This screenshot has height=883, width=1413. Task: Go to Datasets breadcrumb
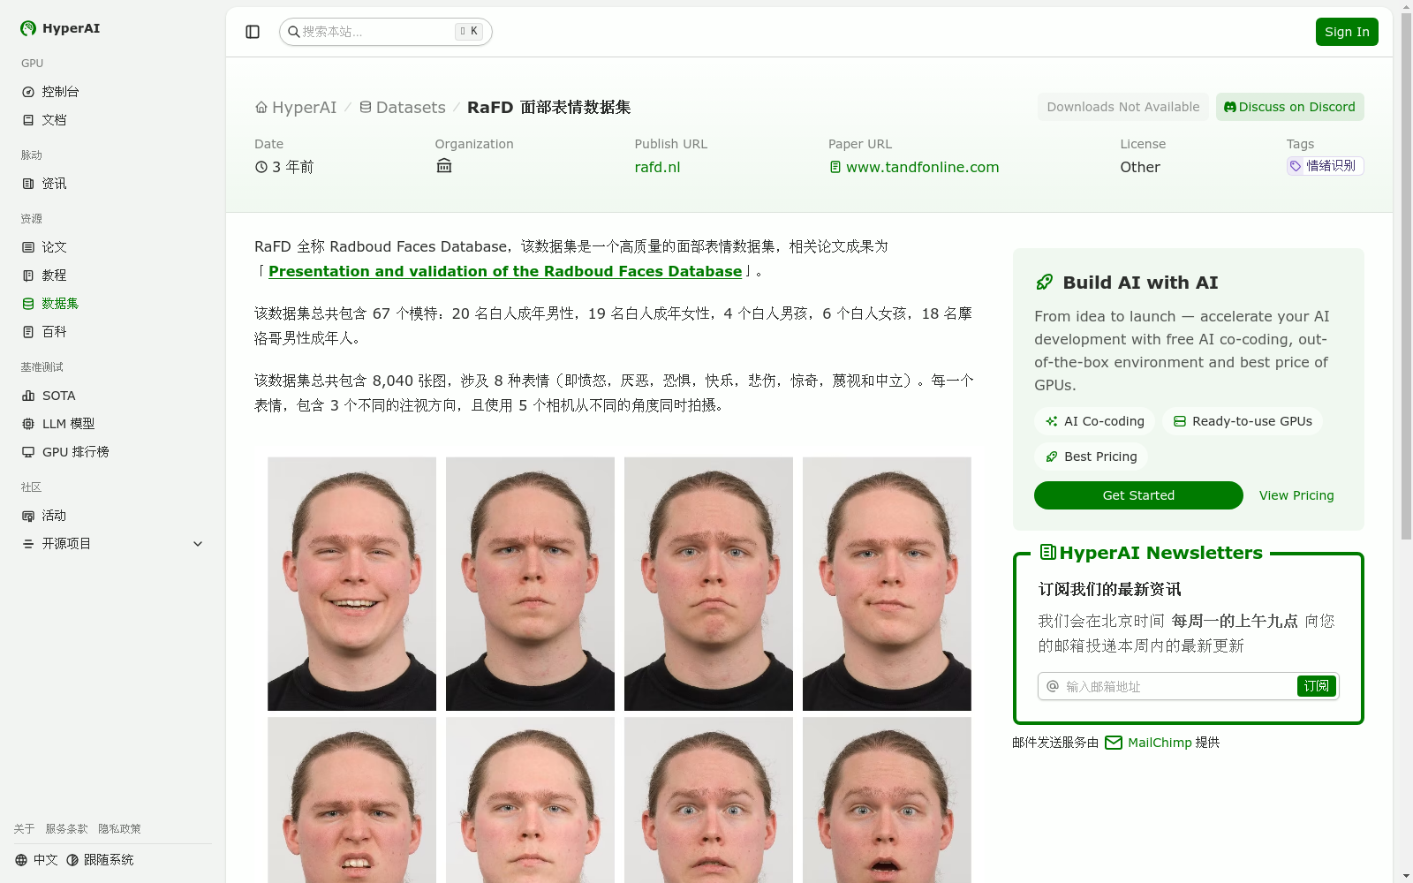(402, 108)
